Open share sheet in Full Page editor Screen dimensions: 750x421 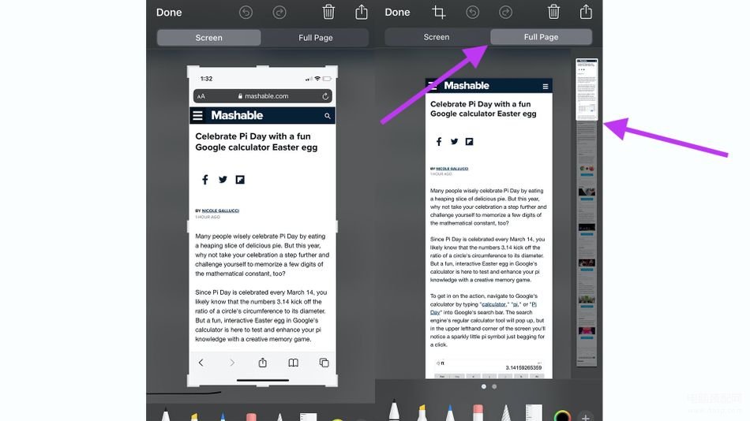(586, 12)
